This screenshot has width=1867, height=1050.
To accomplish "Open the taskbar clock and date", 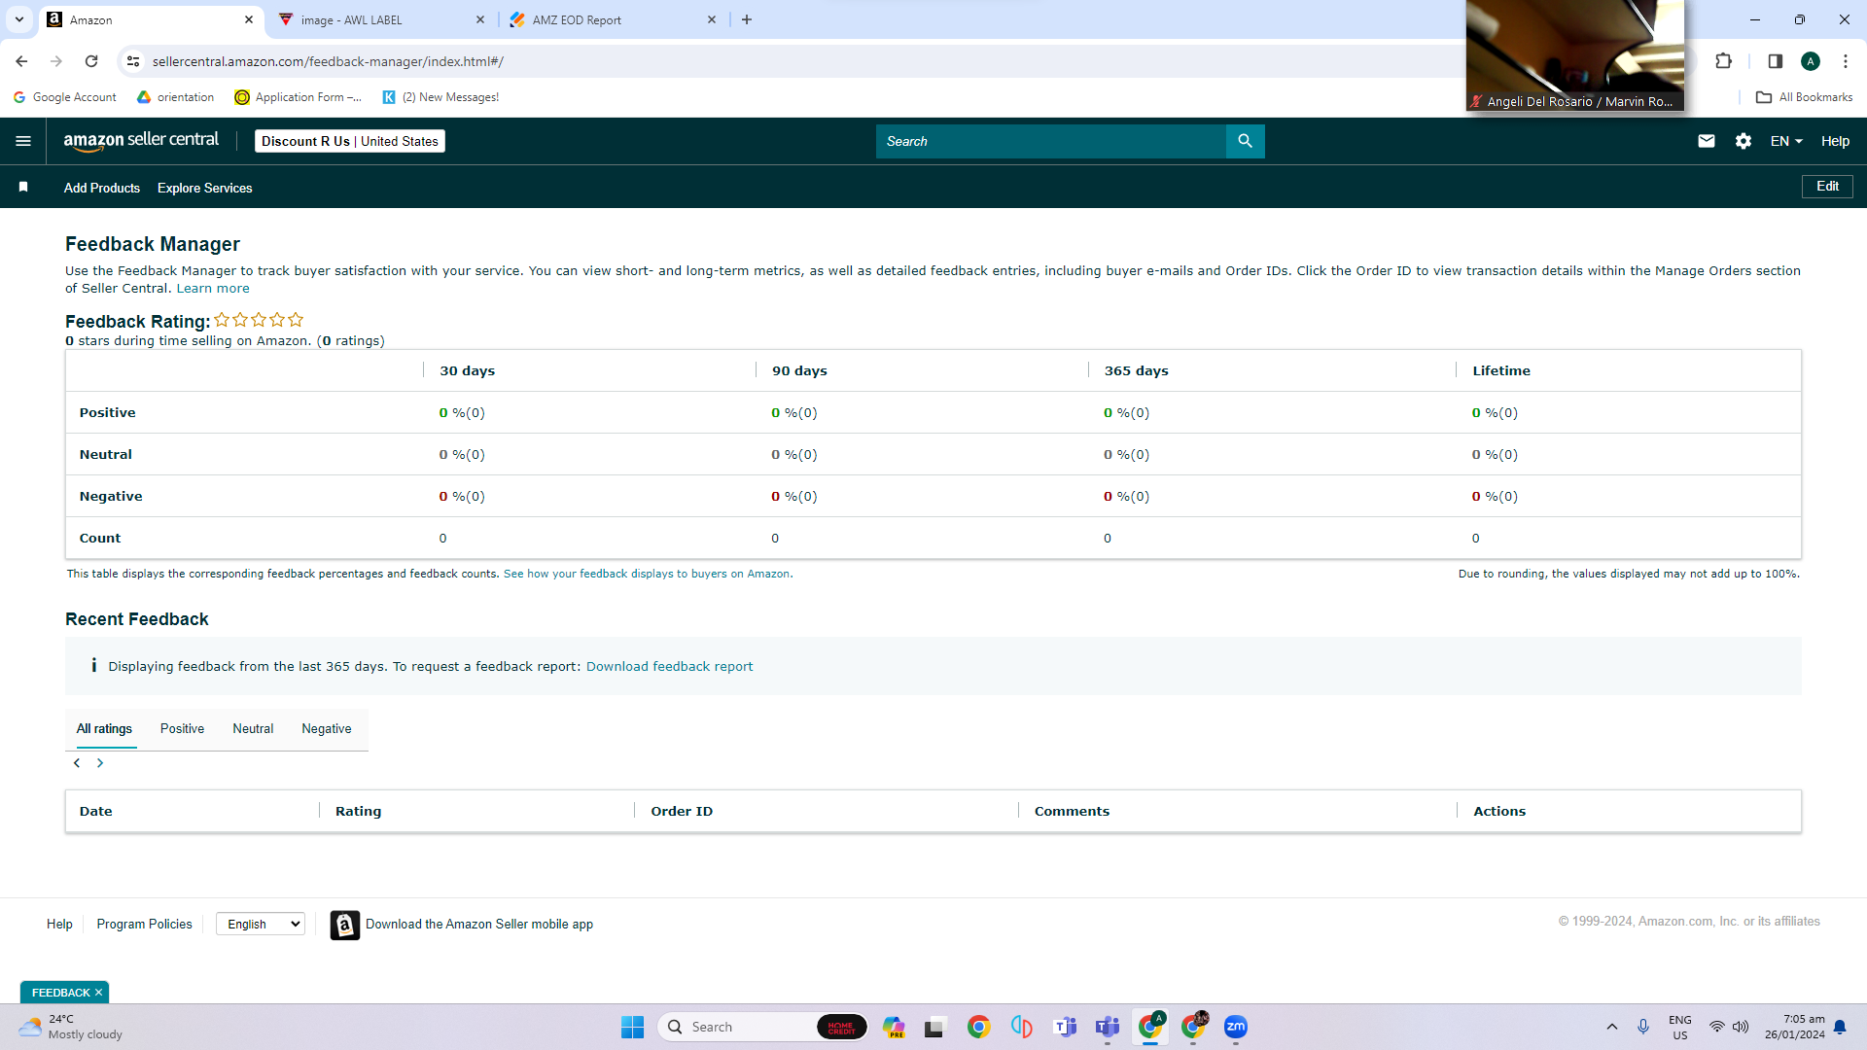I will pos(1795,1027).
